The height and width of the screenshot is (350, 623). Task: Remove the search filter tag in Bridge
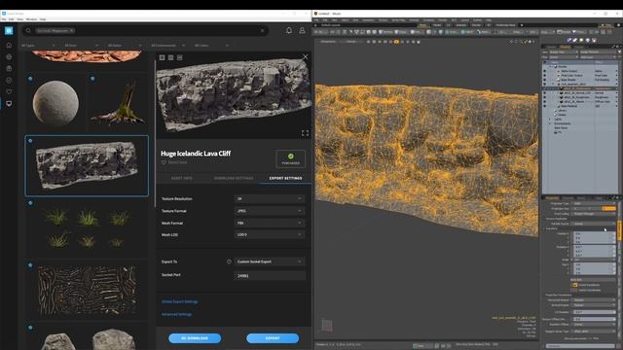tap(71, 30)
